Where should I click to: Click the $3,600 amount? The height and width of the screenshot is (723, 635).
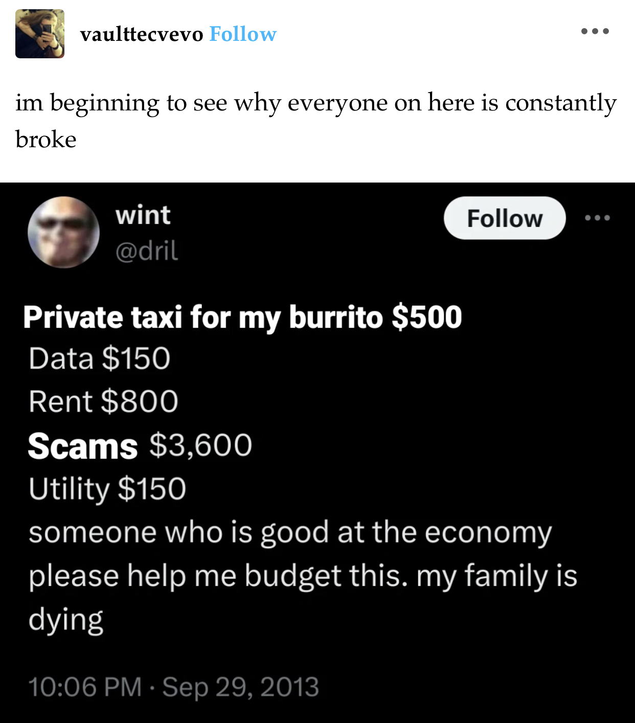[x=201, y=445]
